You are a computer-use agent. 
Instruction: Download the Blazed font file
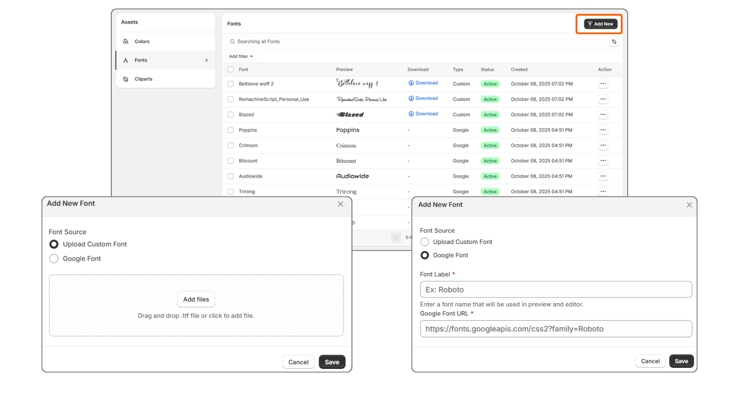[x=423, y=114]
